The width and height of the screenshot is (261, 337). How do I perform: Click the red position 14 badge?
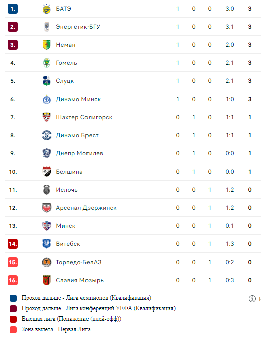(x=13, y=244)
